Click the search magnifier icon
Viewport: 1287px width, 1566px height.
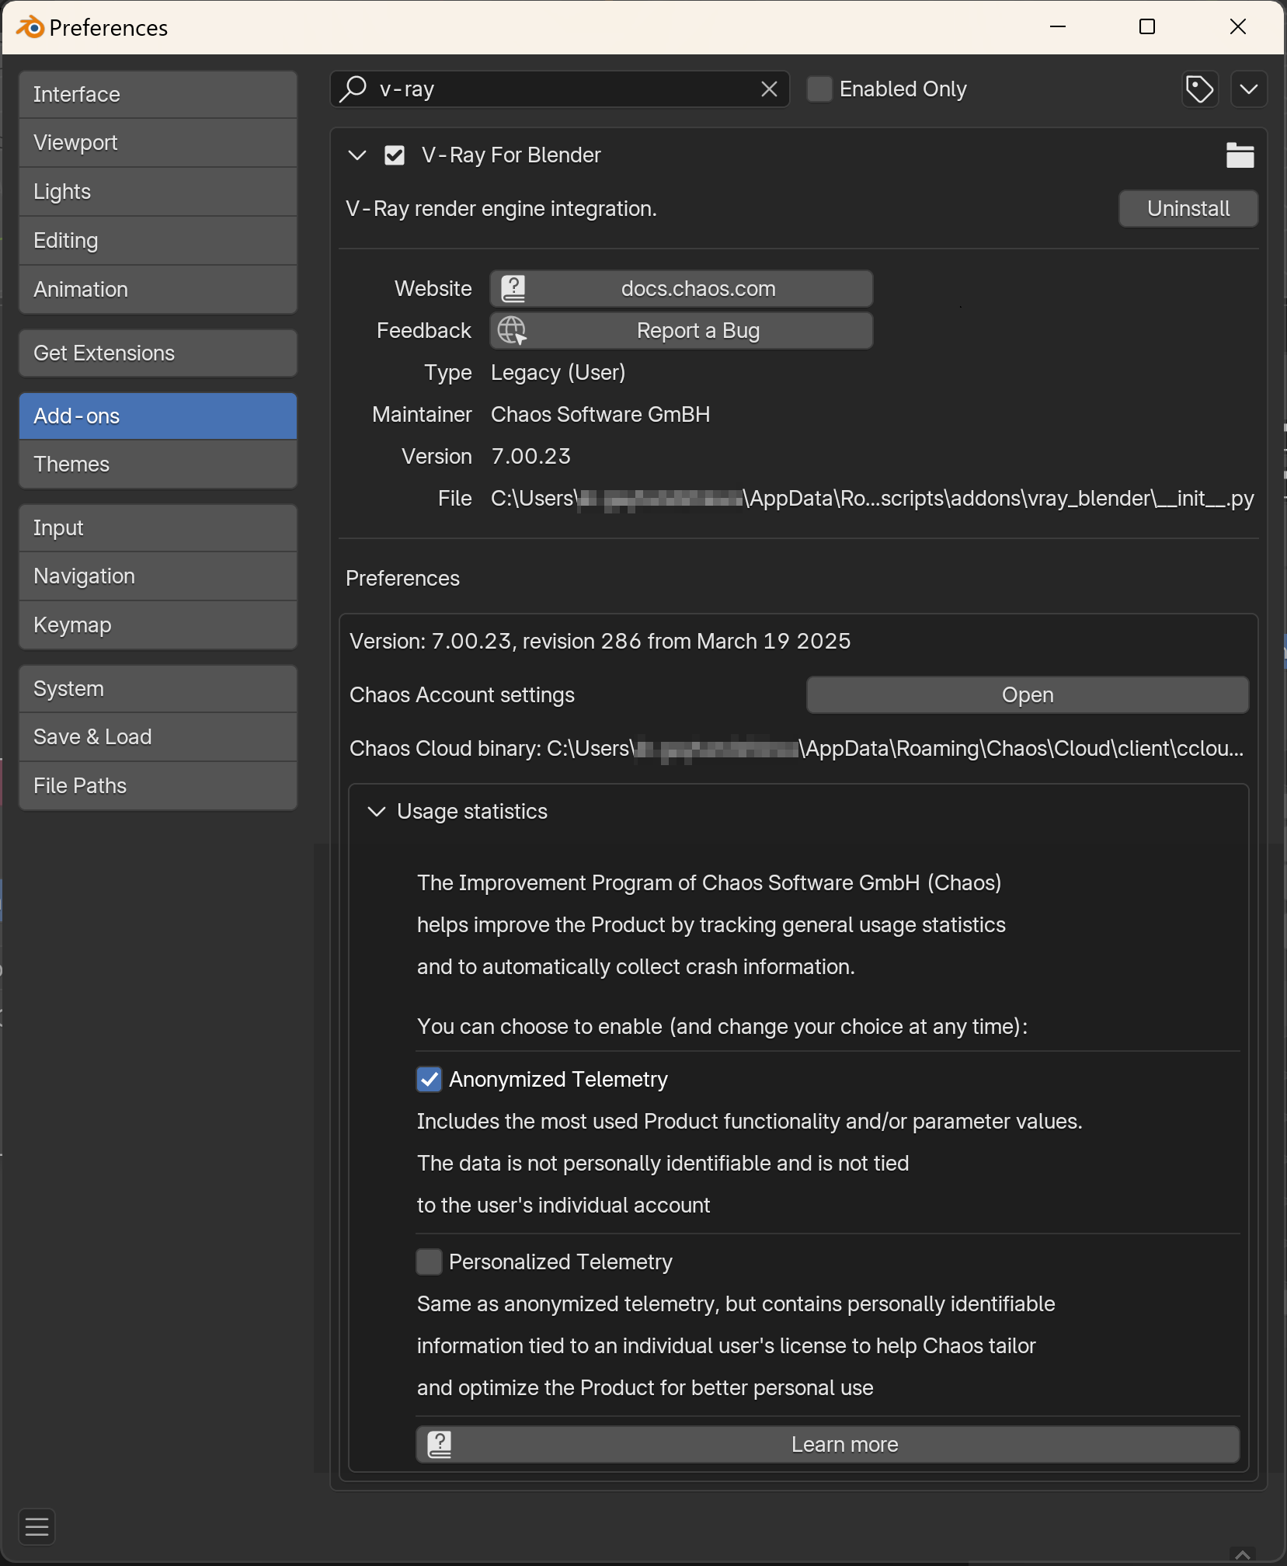353,89
